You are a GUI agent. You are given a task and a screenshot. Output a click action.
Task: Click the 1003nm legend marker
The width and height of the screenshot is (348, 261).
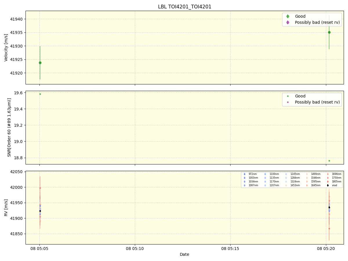pyautogui.click(x=244, y=178)
